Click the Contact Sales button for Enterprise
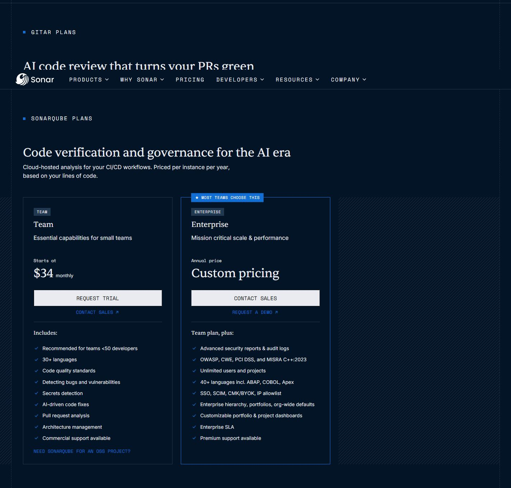511x488 pixels. (255, 298)
